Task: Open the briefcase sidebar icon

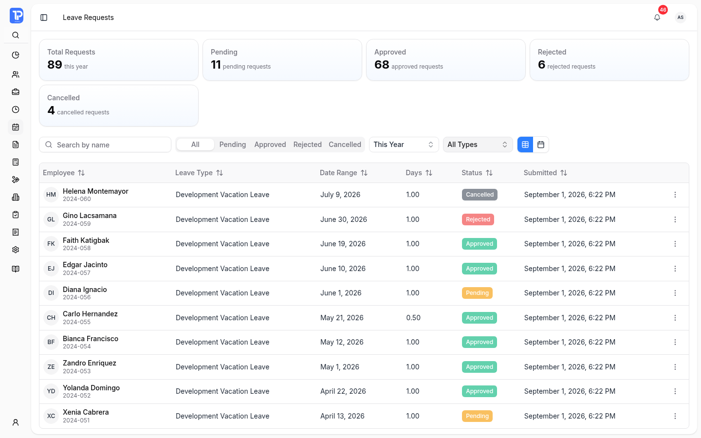Action: 16,92
